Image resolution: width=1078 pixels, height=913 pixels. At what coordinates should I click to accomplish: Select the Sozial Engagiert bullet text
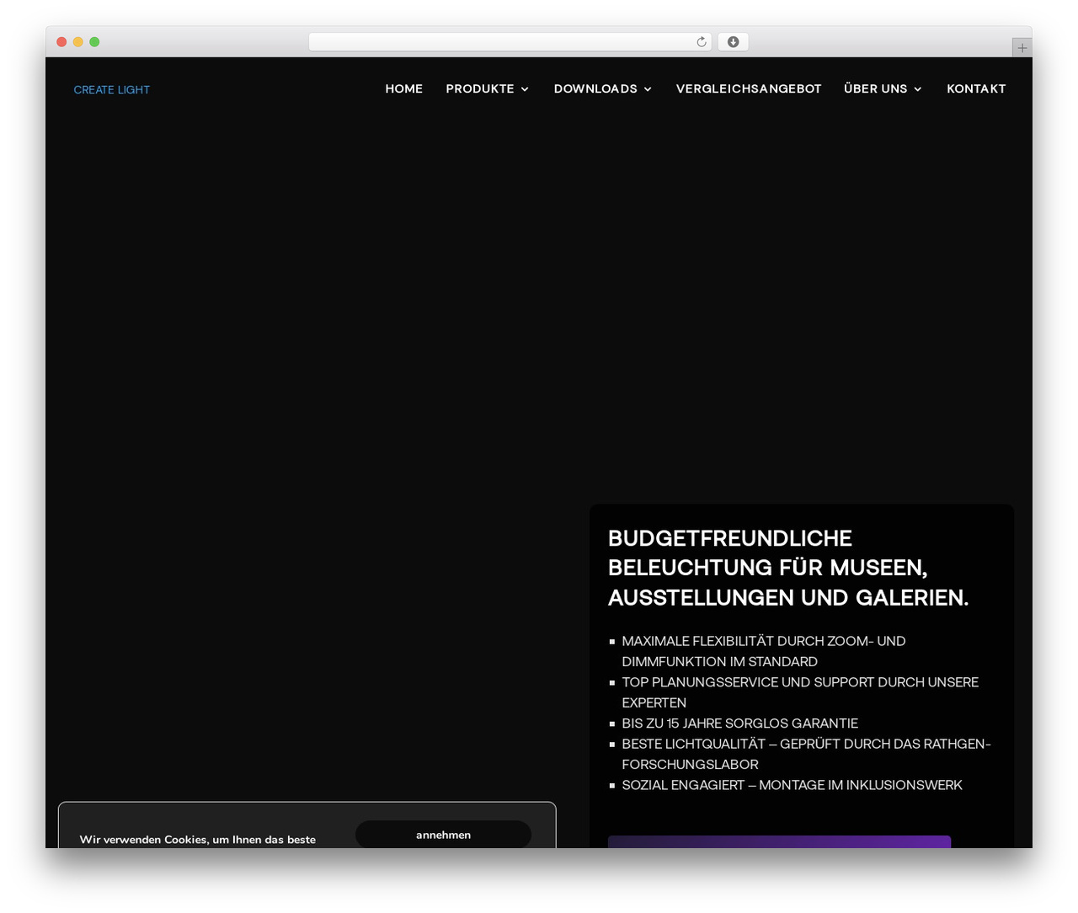pyautogui.click(x=792, y=785)
